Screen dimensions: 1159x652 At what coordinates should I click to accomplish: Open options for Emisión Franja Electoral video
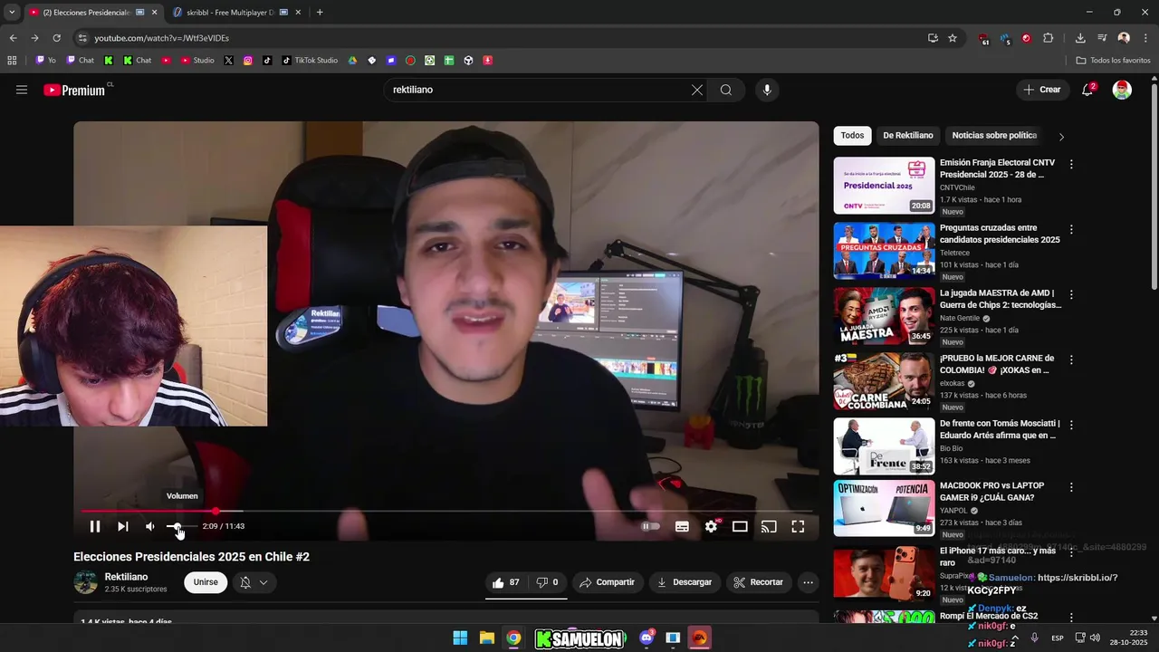point(1071,165)
